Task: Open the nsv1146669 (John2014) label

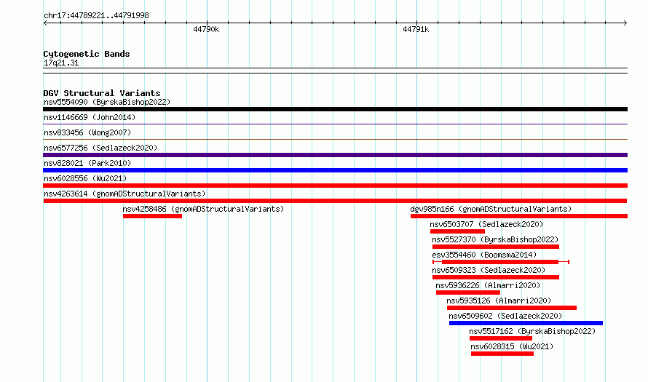Action: (x=90, y=117)
